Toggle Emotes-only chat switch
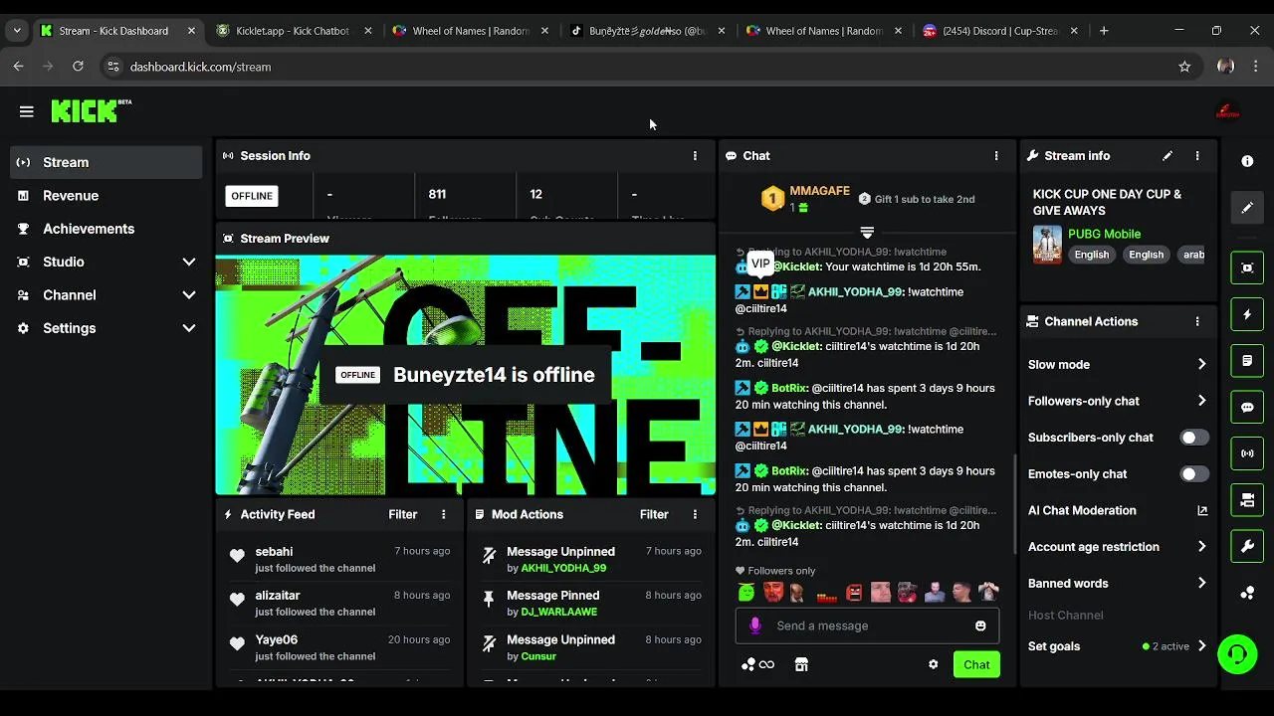The height and width of the screenshot is (716, 1274). tap(1194, 474)
